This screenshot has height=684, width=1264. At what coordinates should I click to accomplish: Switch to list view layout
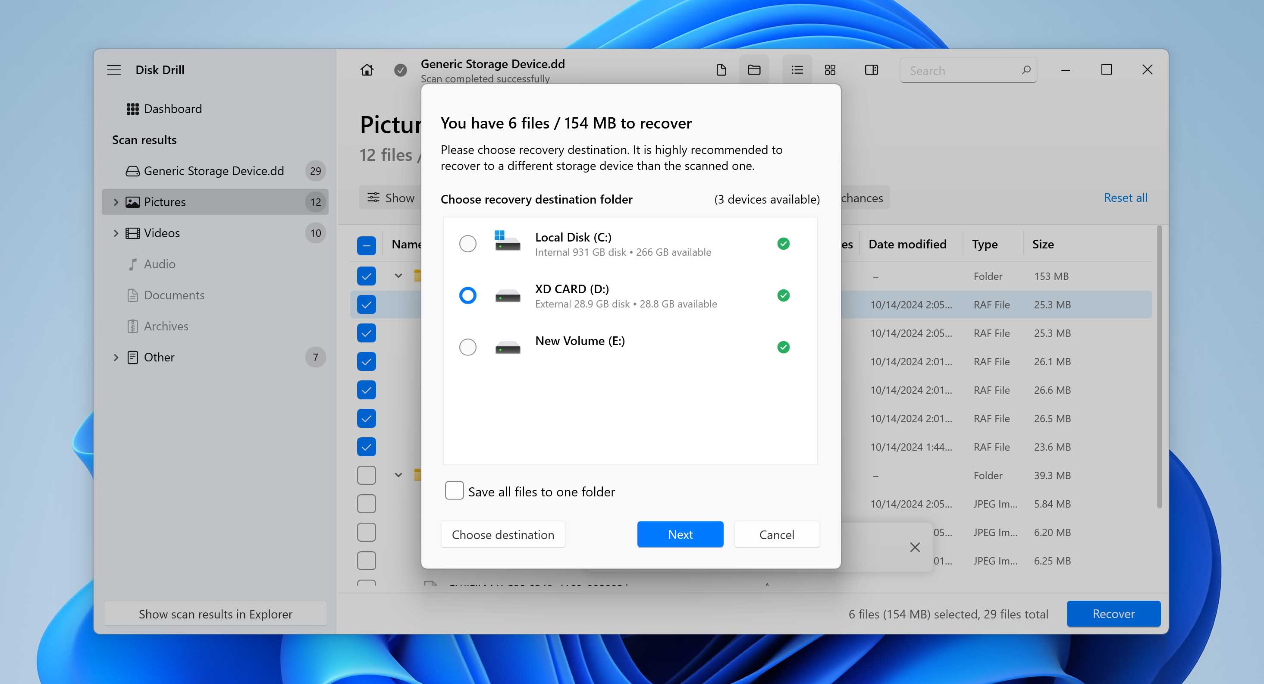click(797, 70)
